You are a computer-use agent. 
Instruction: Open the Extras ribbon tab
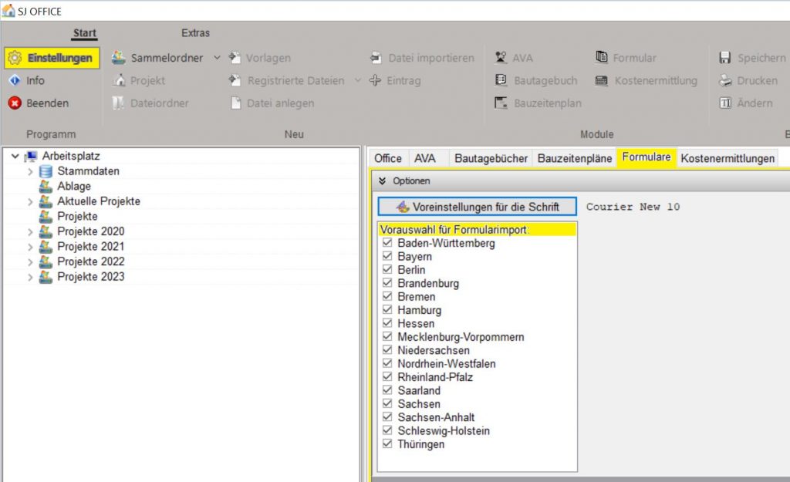pos(195,33)
